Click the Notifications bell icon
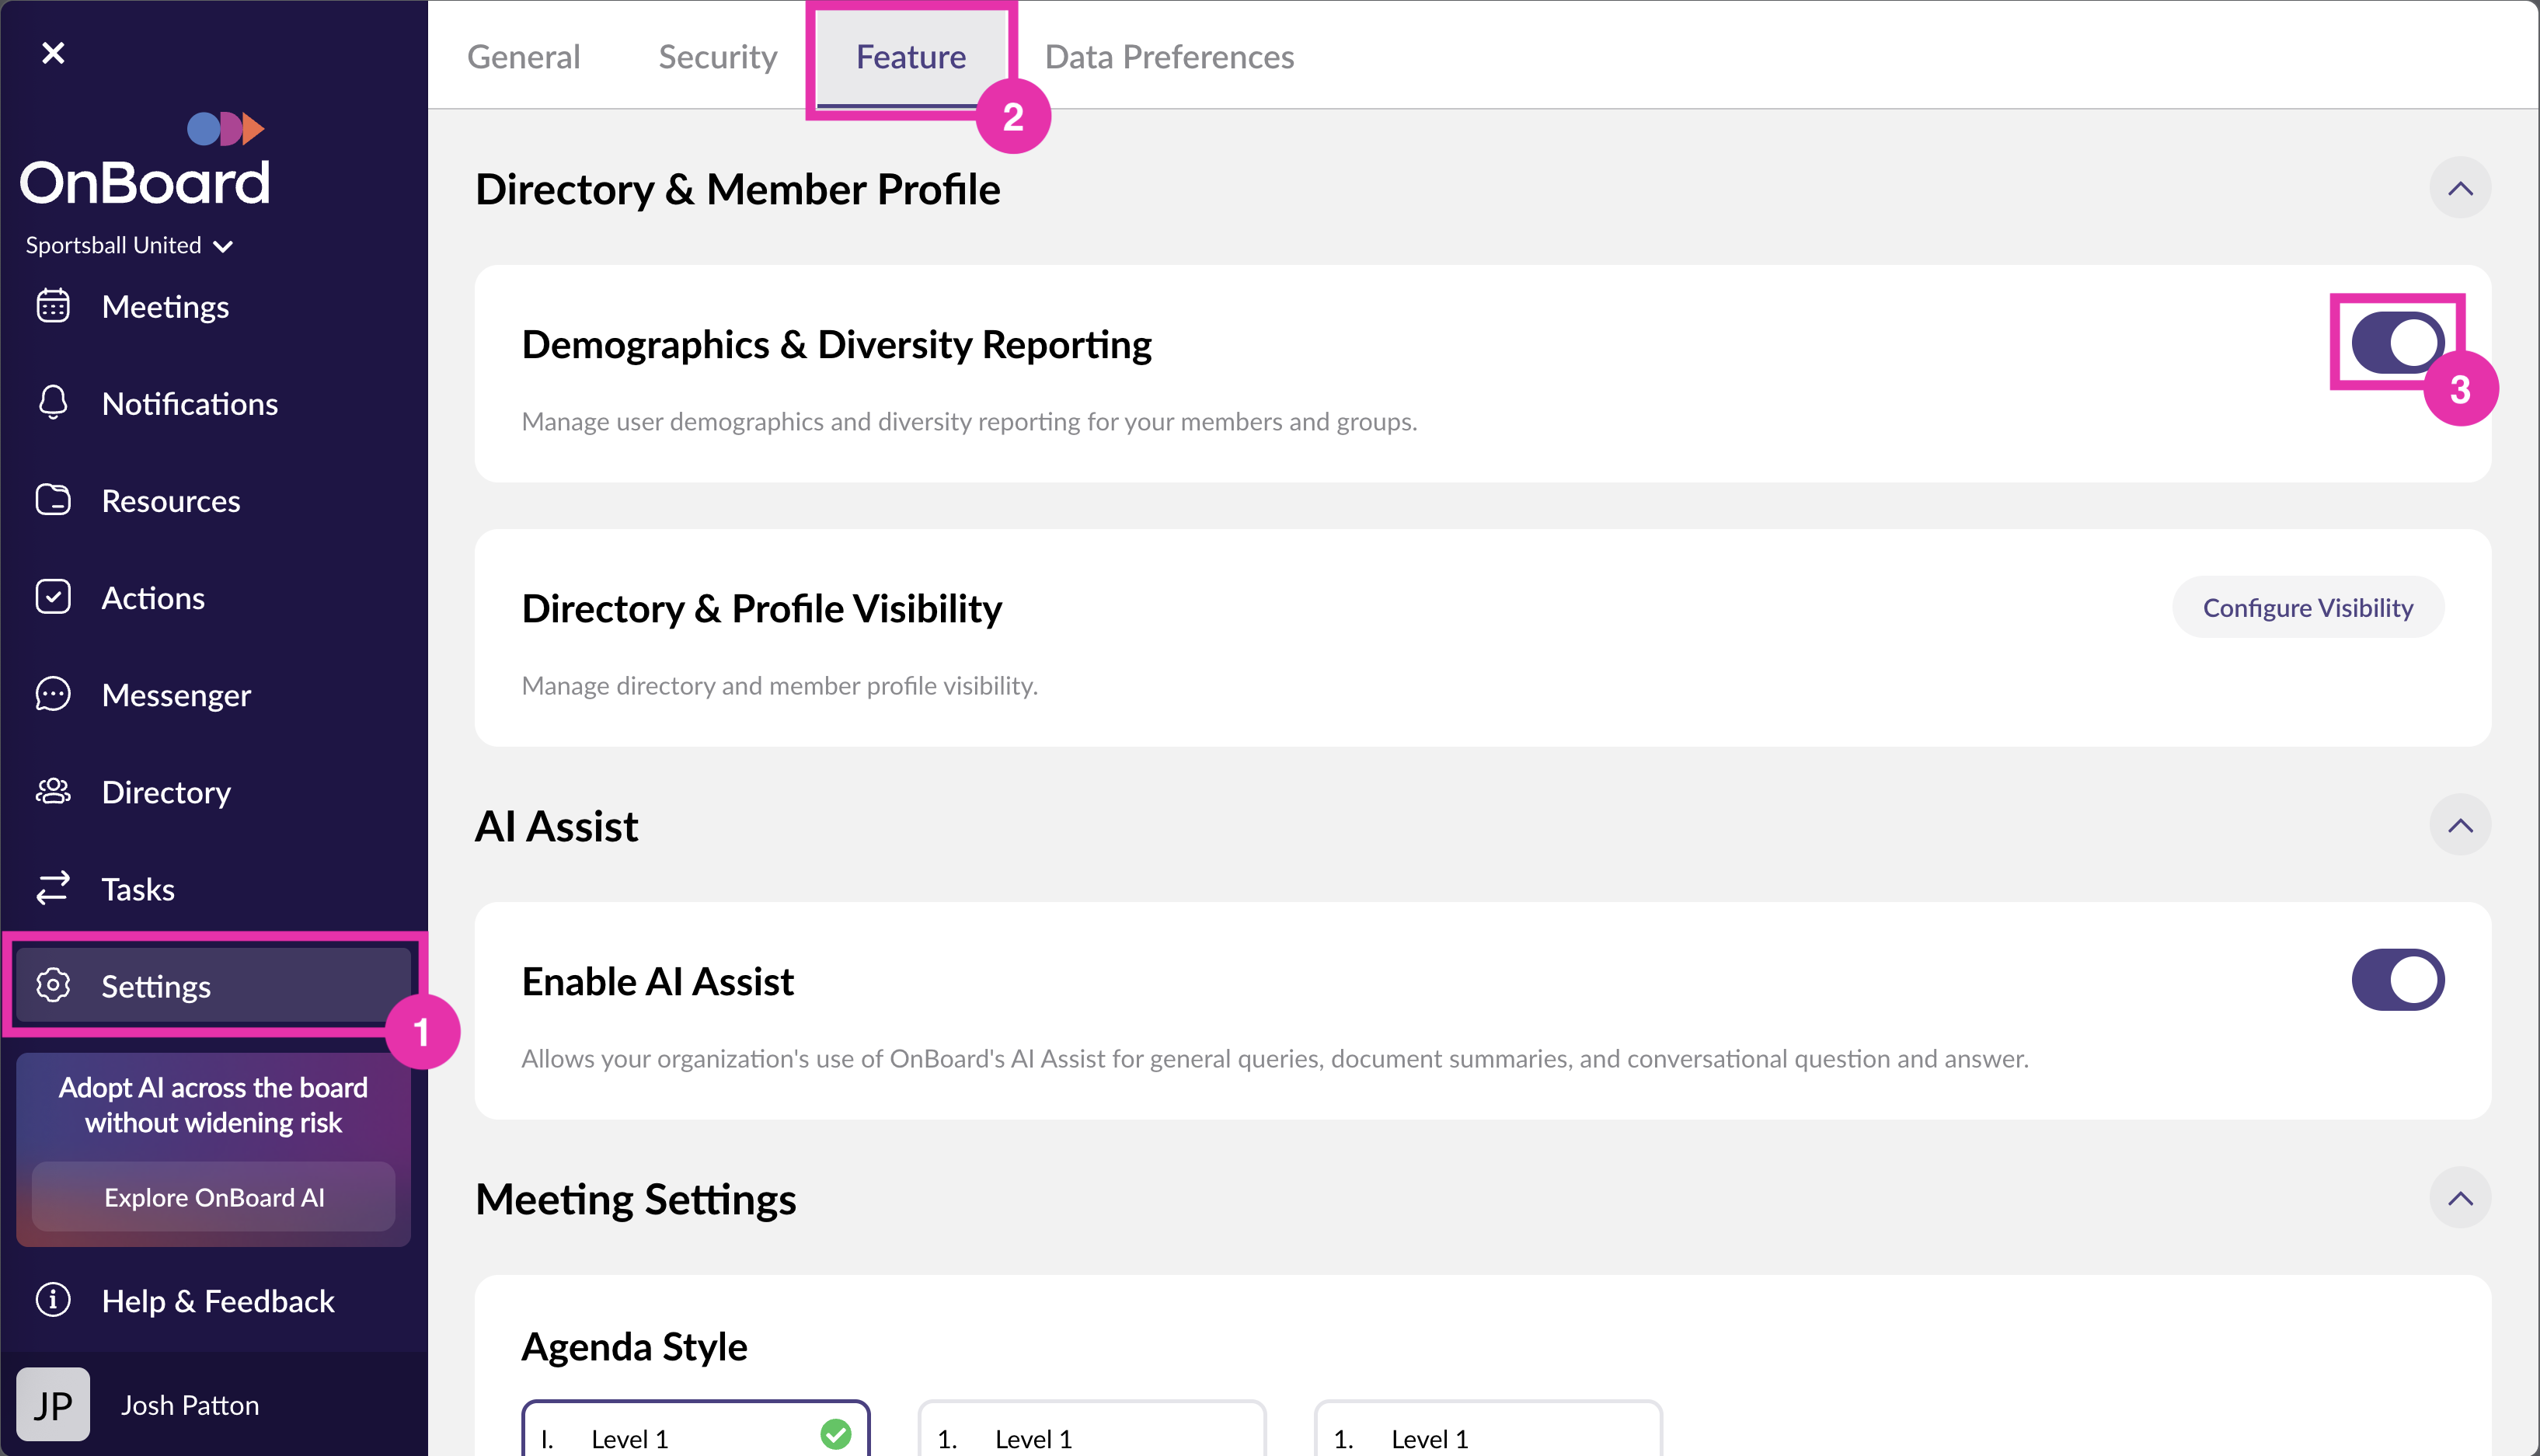The height and width of the screenshot is (1456, 2540). (53, 403)
